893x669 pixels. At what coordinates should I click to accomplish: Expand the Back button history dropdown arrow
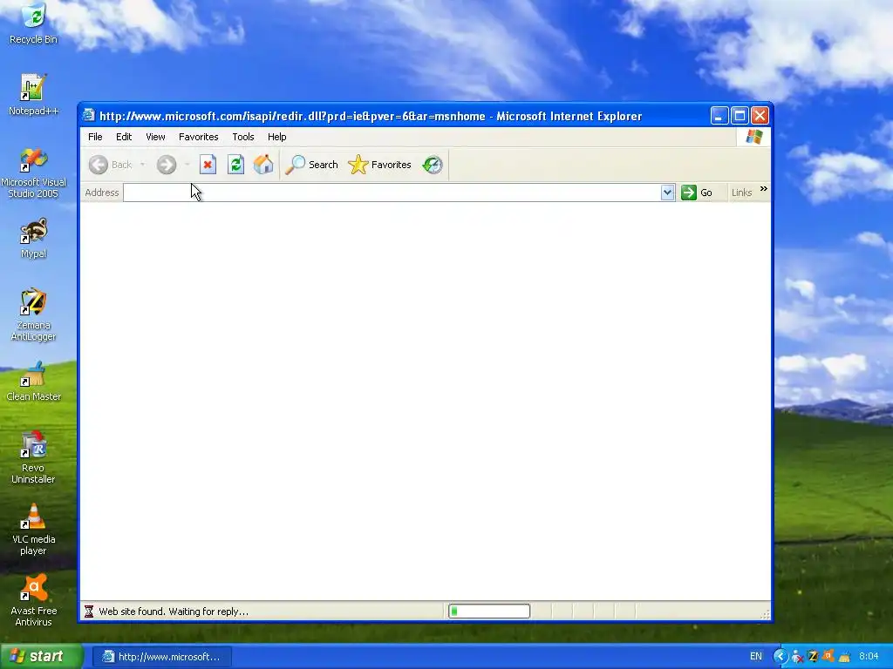point(142,165)
